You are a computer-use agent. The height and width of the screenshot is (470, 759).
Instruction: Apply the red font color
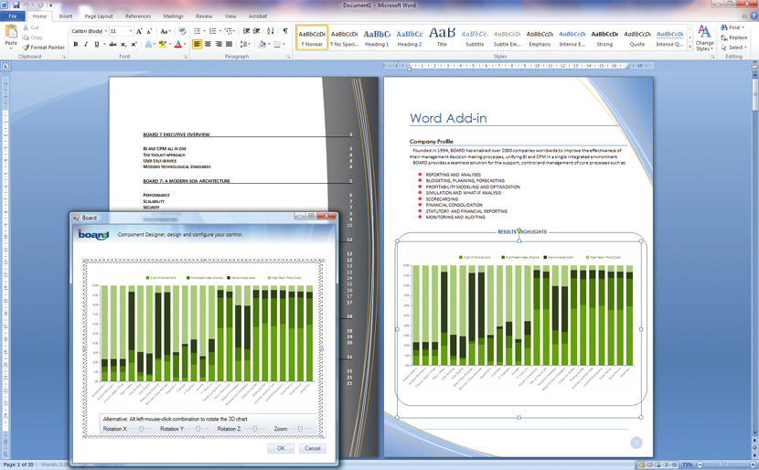tap(177, 44)
